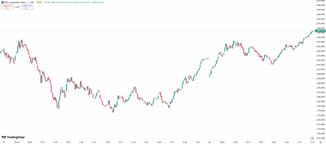
Task: Click the 13:00 label on time axis
Action: pos(107,142)
